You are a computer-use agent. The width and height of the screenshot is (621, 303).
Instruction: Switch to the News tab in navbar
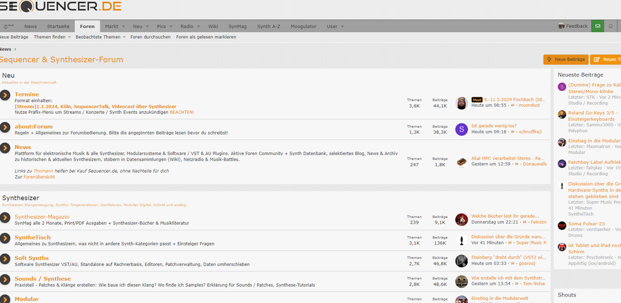(30, 27)
